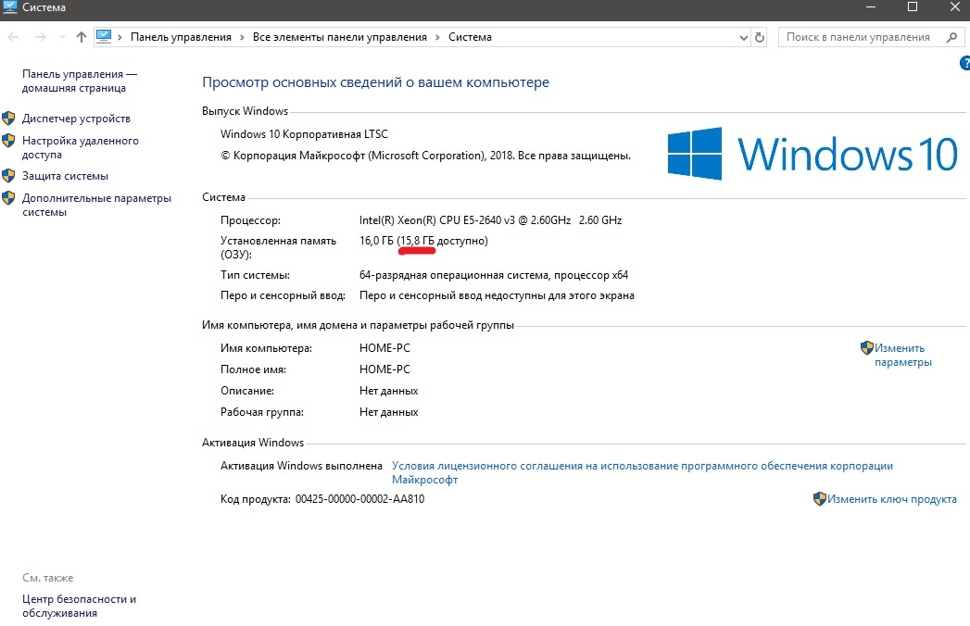Click the computer name value 'HOME-PC' beside 'Имя компьютера:'
970x626 pixels.
[384, 348]
